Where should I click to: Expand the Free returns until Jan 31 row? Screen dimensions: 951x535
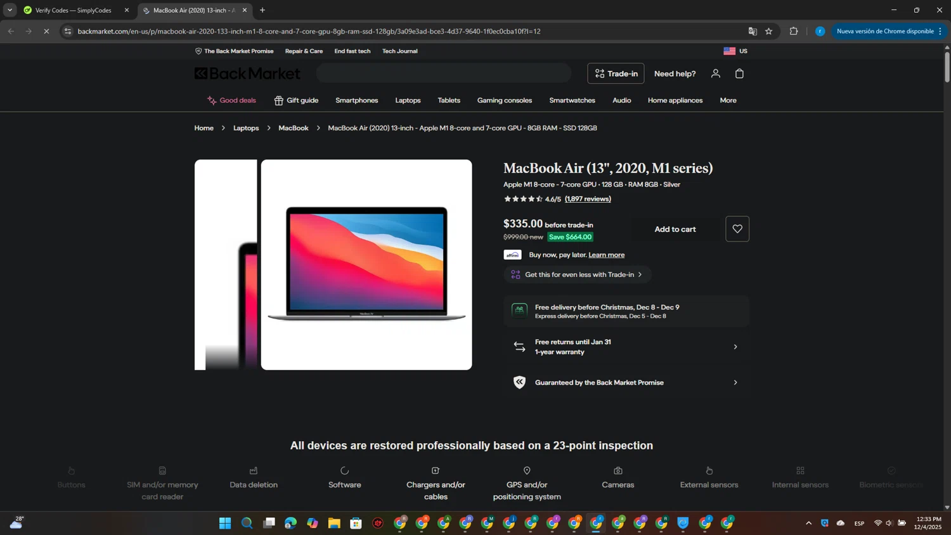tap(626, 347)
